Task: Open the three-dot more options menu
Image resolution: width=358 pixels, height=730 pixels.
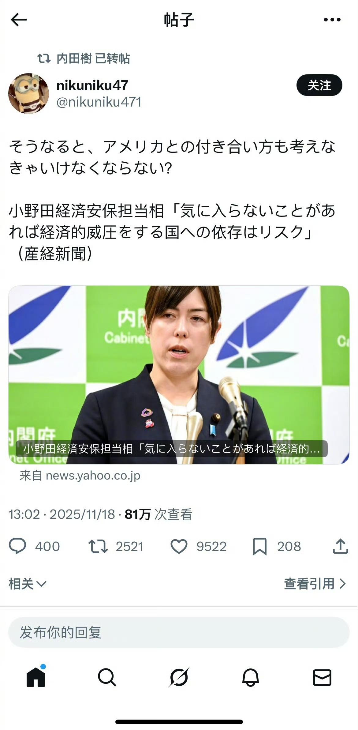Action: [332, 20]
